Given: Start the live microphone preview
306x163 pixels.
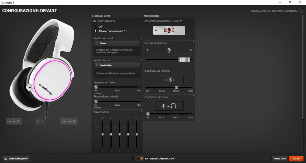Looking at the screenshot, I should [169, 30].
